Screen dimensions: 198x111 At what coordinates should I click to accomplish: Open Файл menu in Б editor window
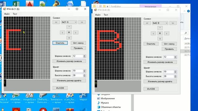[7, 14]
